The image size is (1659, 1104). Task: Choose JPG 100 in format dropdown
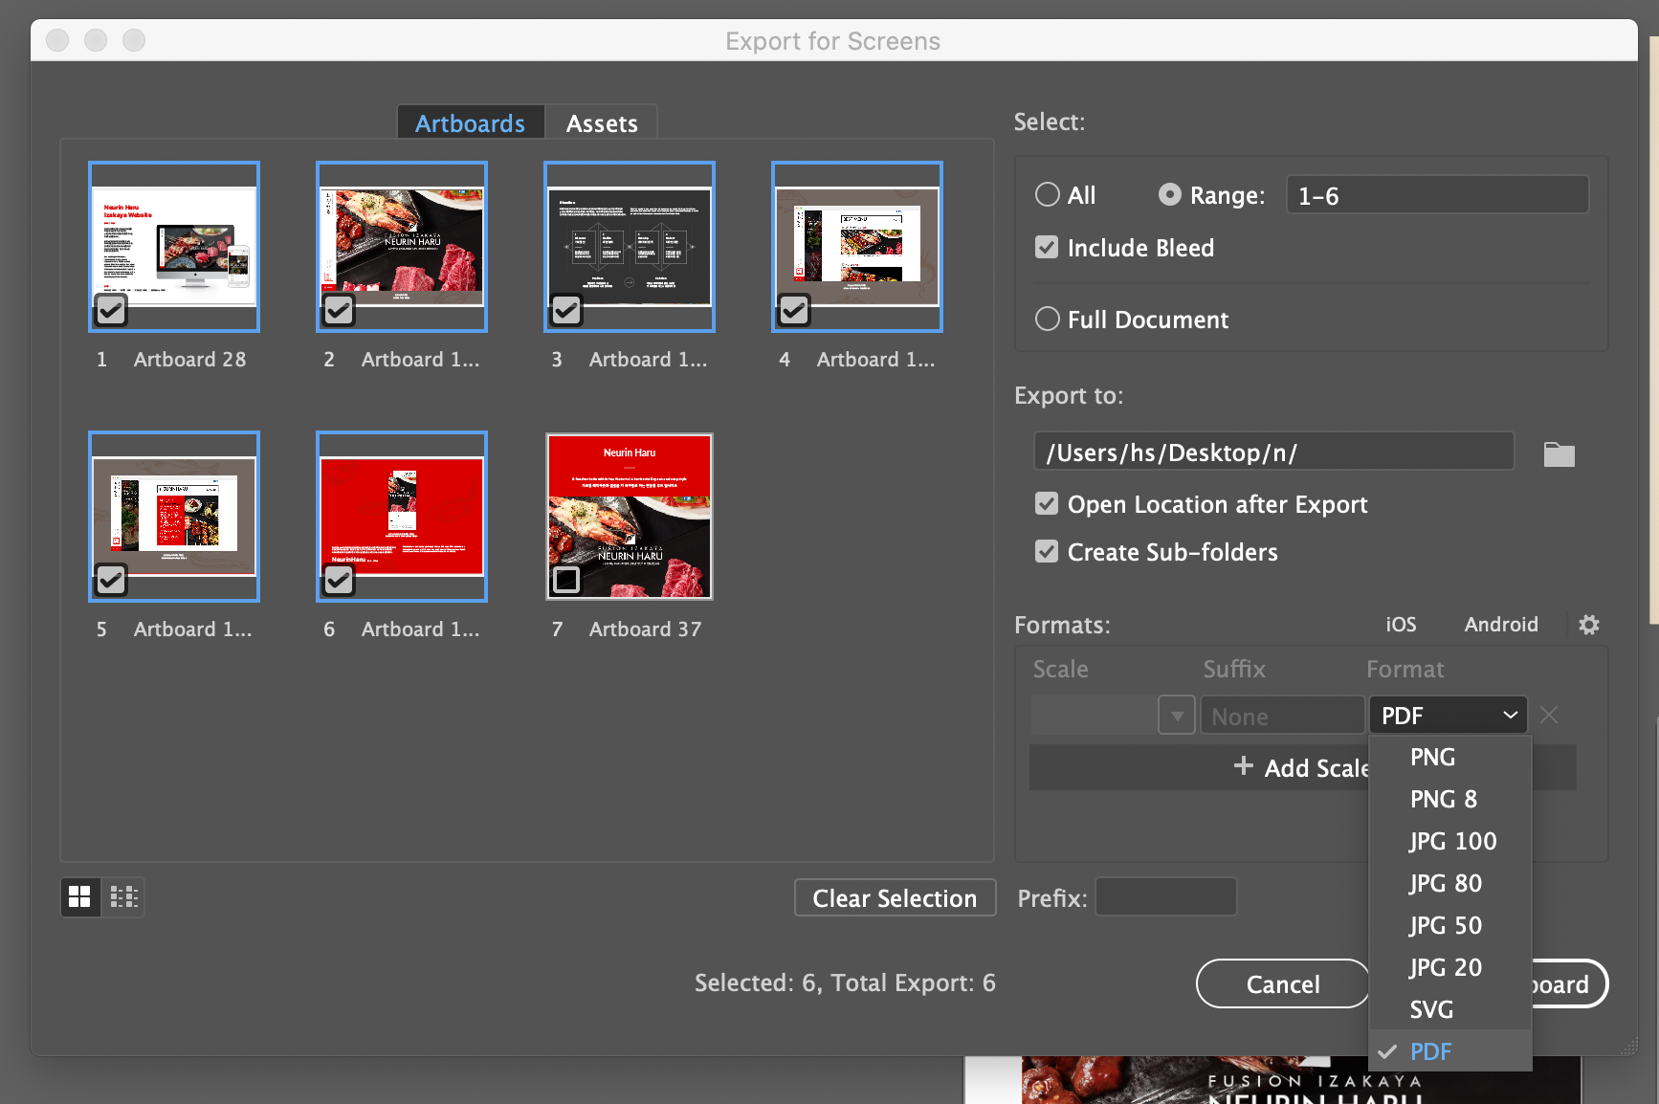[x=1452, y=842]
